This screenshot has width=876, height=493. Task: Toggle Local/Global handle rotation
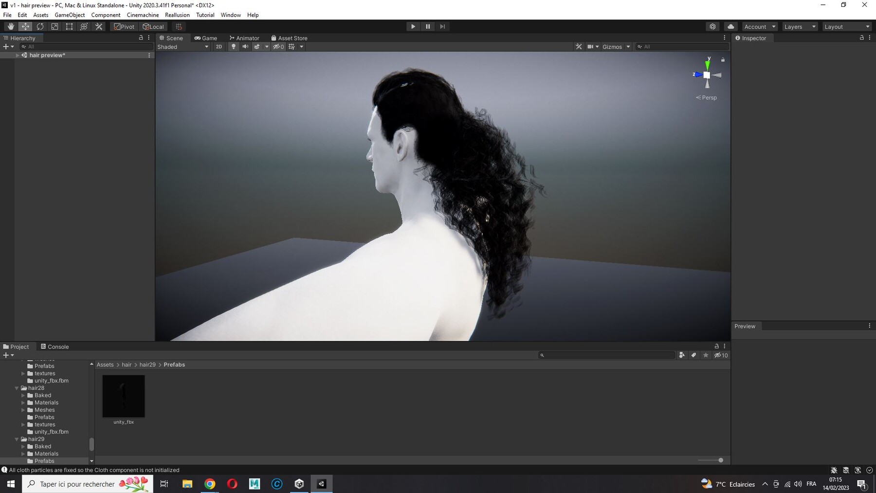pyautogui.click(x=153, y=27)
